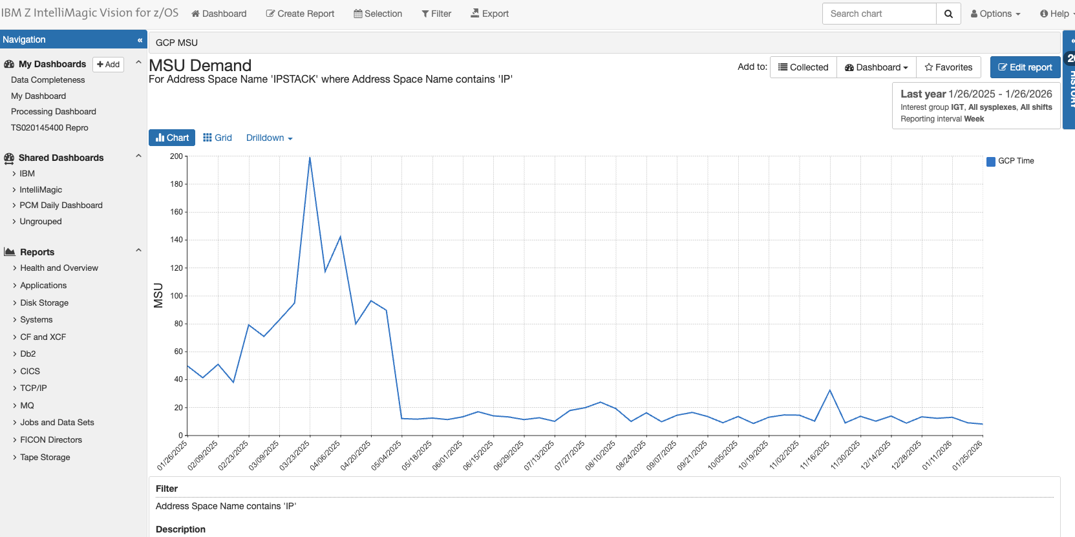
Task: Open the Dashboard top menu
Action: coord(219,14)
